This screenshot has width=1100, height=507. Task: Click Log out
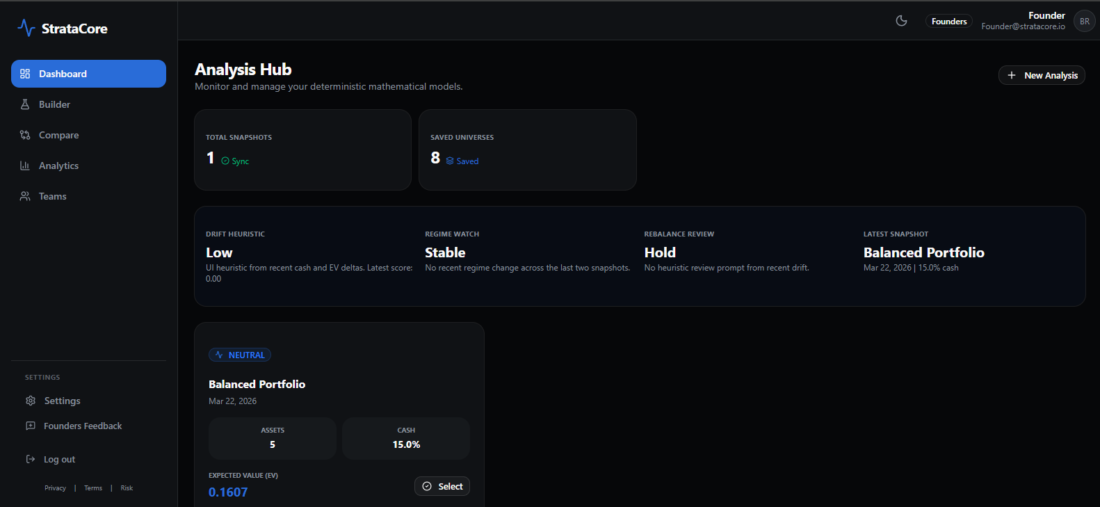[x=88, y=459]
